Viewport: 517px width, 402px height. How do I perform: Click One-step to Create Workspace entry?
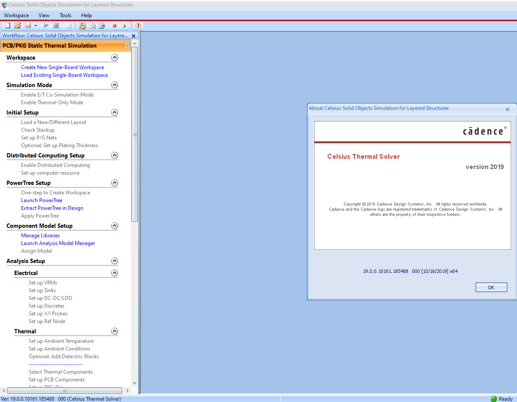click(x=56, y=193)
